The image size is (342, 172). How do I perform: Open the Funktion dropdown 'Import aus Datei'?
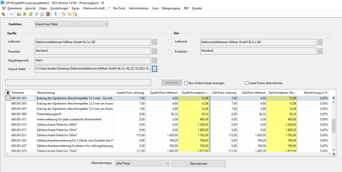[71, 24]
